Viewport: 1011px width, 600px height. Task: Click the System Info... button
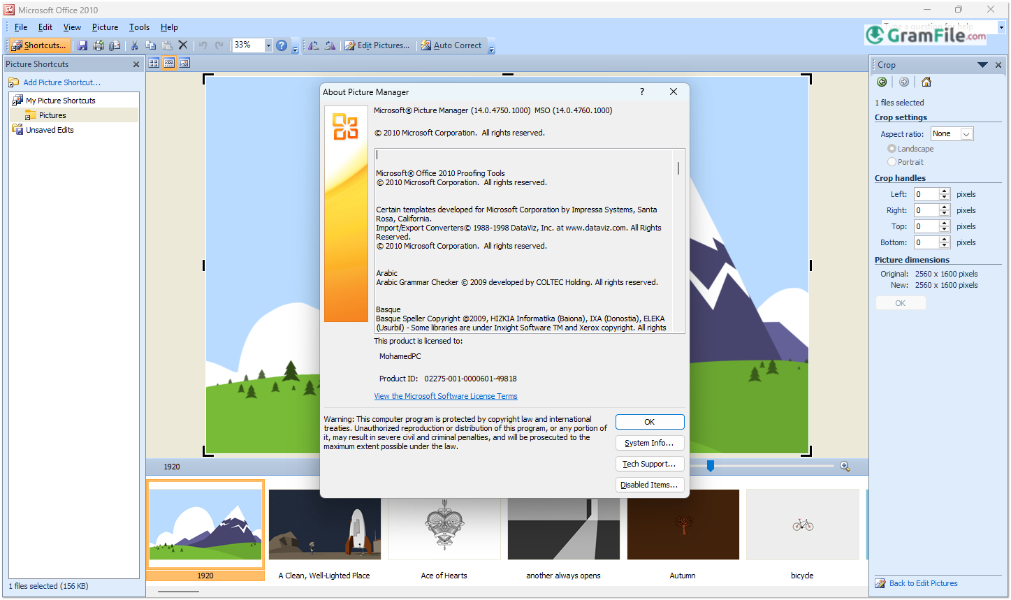(650, 443)
